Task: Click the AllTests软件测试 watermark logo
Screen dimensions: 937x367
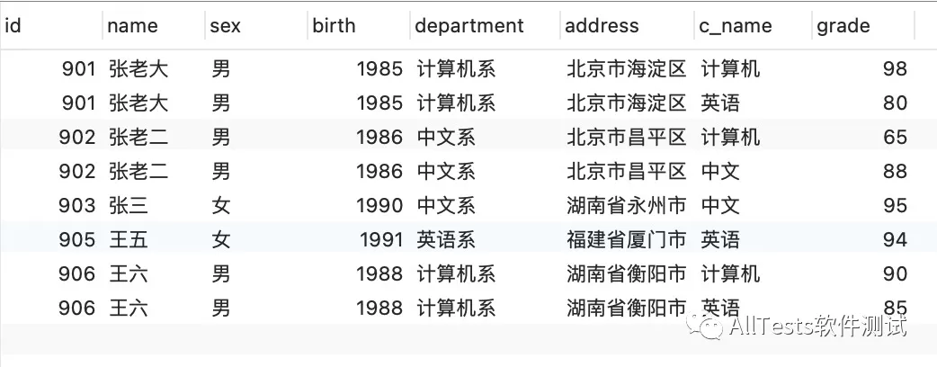Action: (797, 327)
